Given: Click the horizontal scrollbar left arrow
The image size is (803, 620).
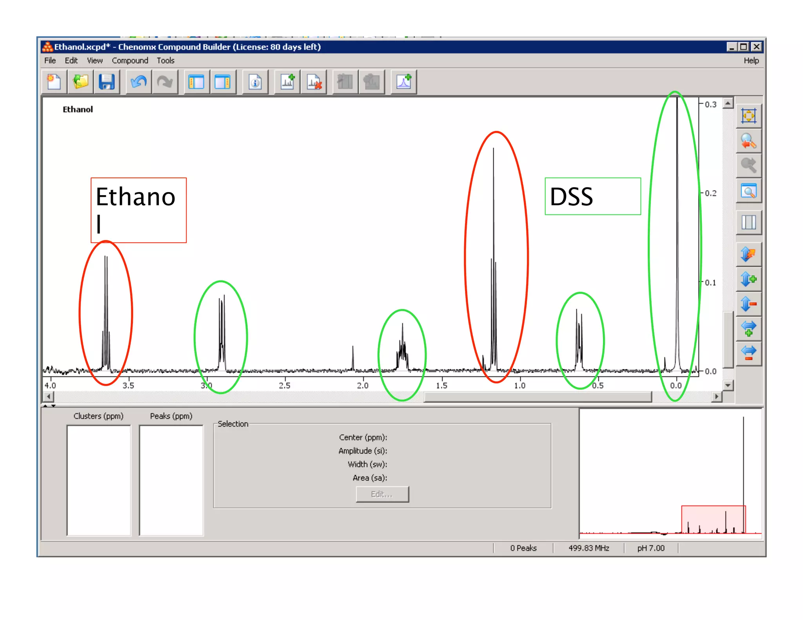Looking at the screenshot, I should coord(49,396).
